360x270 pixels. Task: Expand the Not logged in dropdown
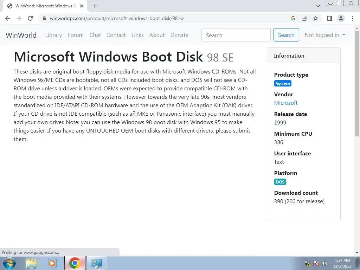[x=325, y=35]
